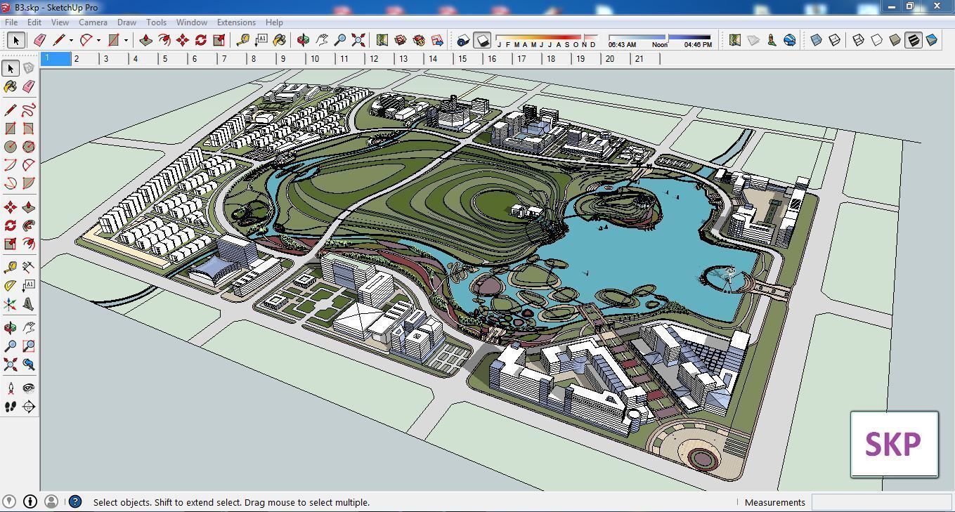Select the Pan hand tool in top toolbar
The height and width of the screenshot is (512, 955).
coord(322,40)
